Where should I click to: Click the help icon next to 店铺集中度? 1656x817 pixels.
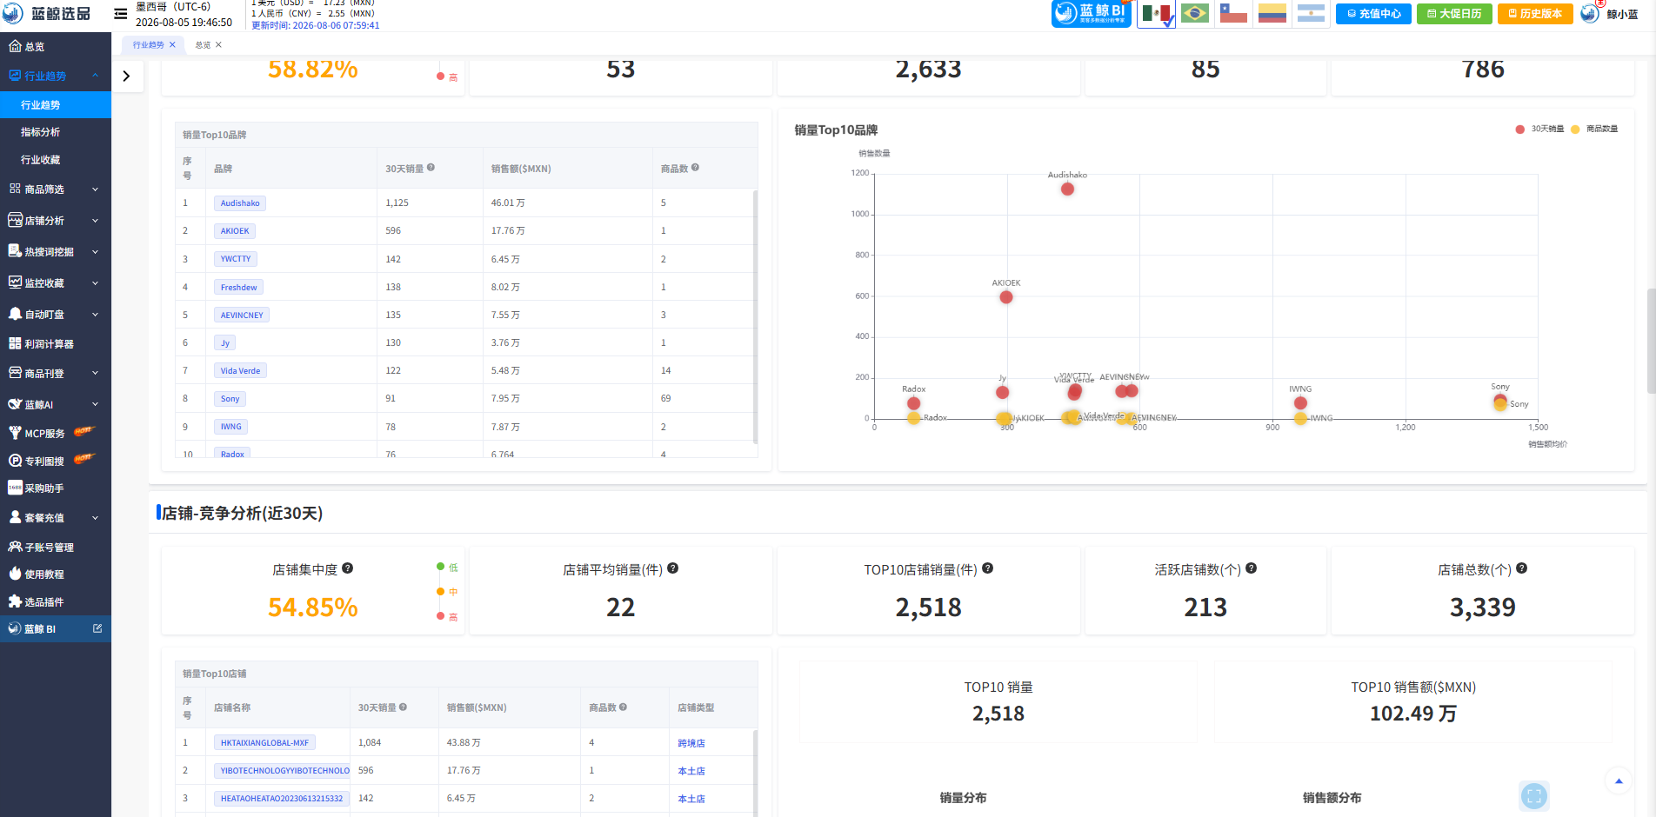click(x=348, y=568)
